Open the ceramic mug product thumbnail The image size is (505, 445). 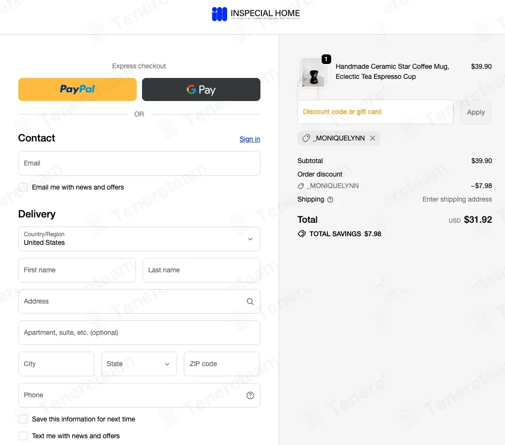coord(313,72)
